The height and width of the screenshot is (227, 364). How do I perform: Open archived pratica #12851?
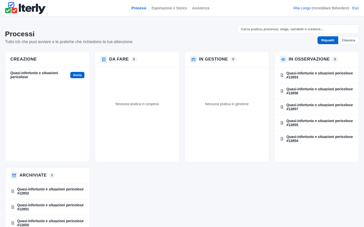[x=47, y=207]
